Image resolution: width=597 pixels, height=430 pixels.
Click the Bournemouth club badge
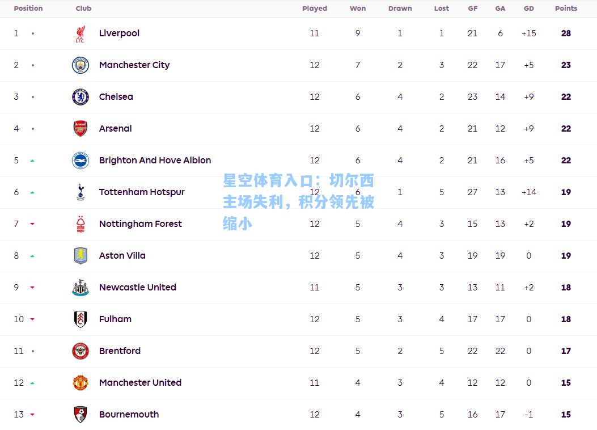(x=81, y=414)
